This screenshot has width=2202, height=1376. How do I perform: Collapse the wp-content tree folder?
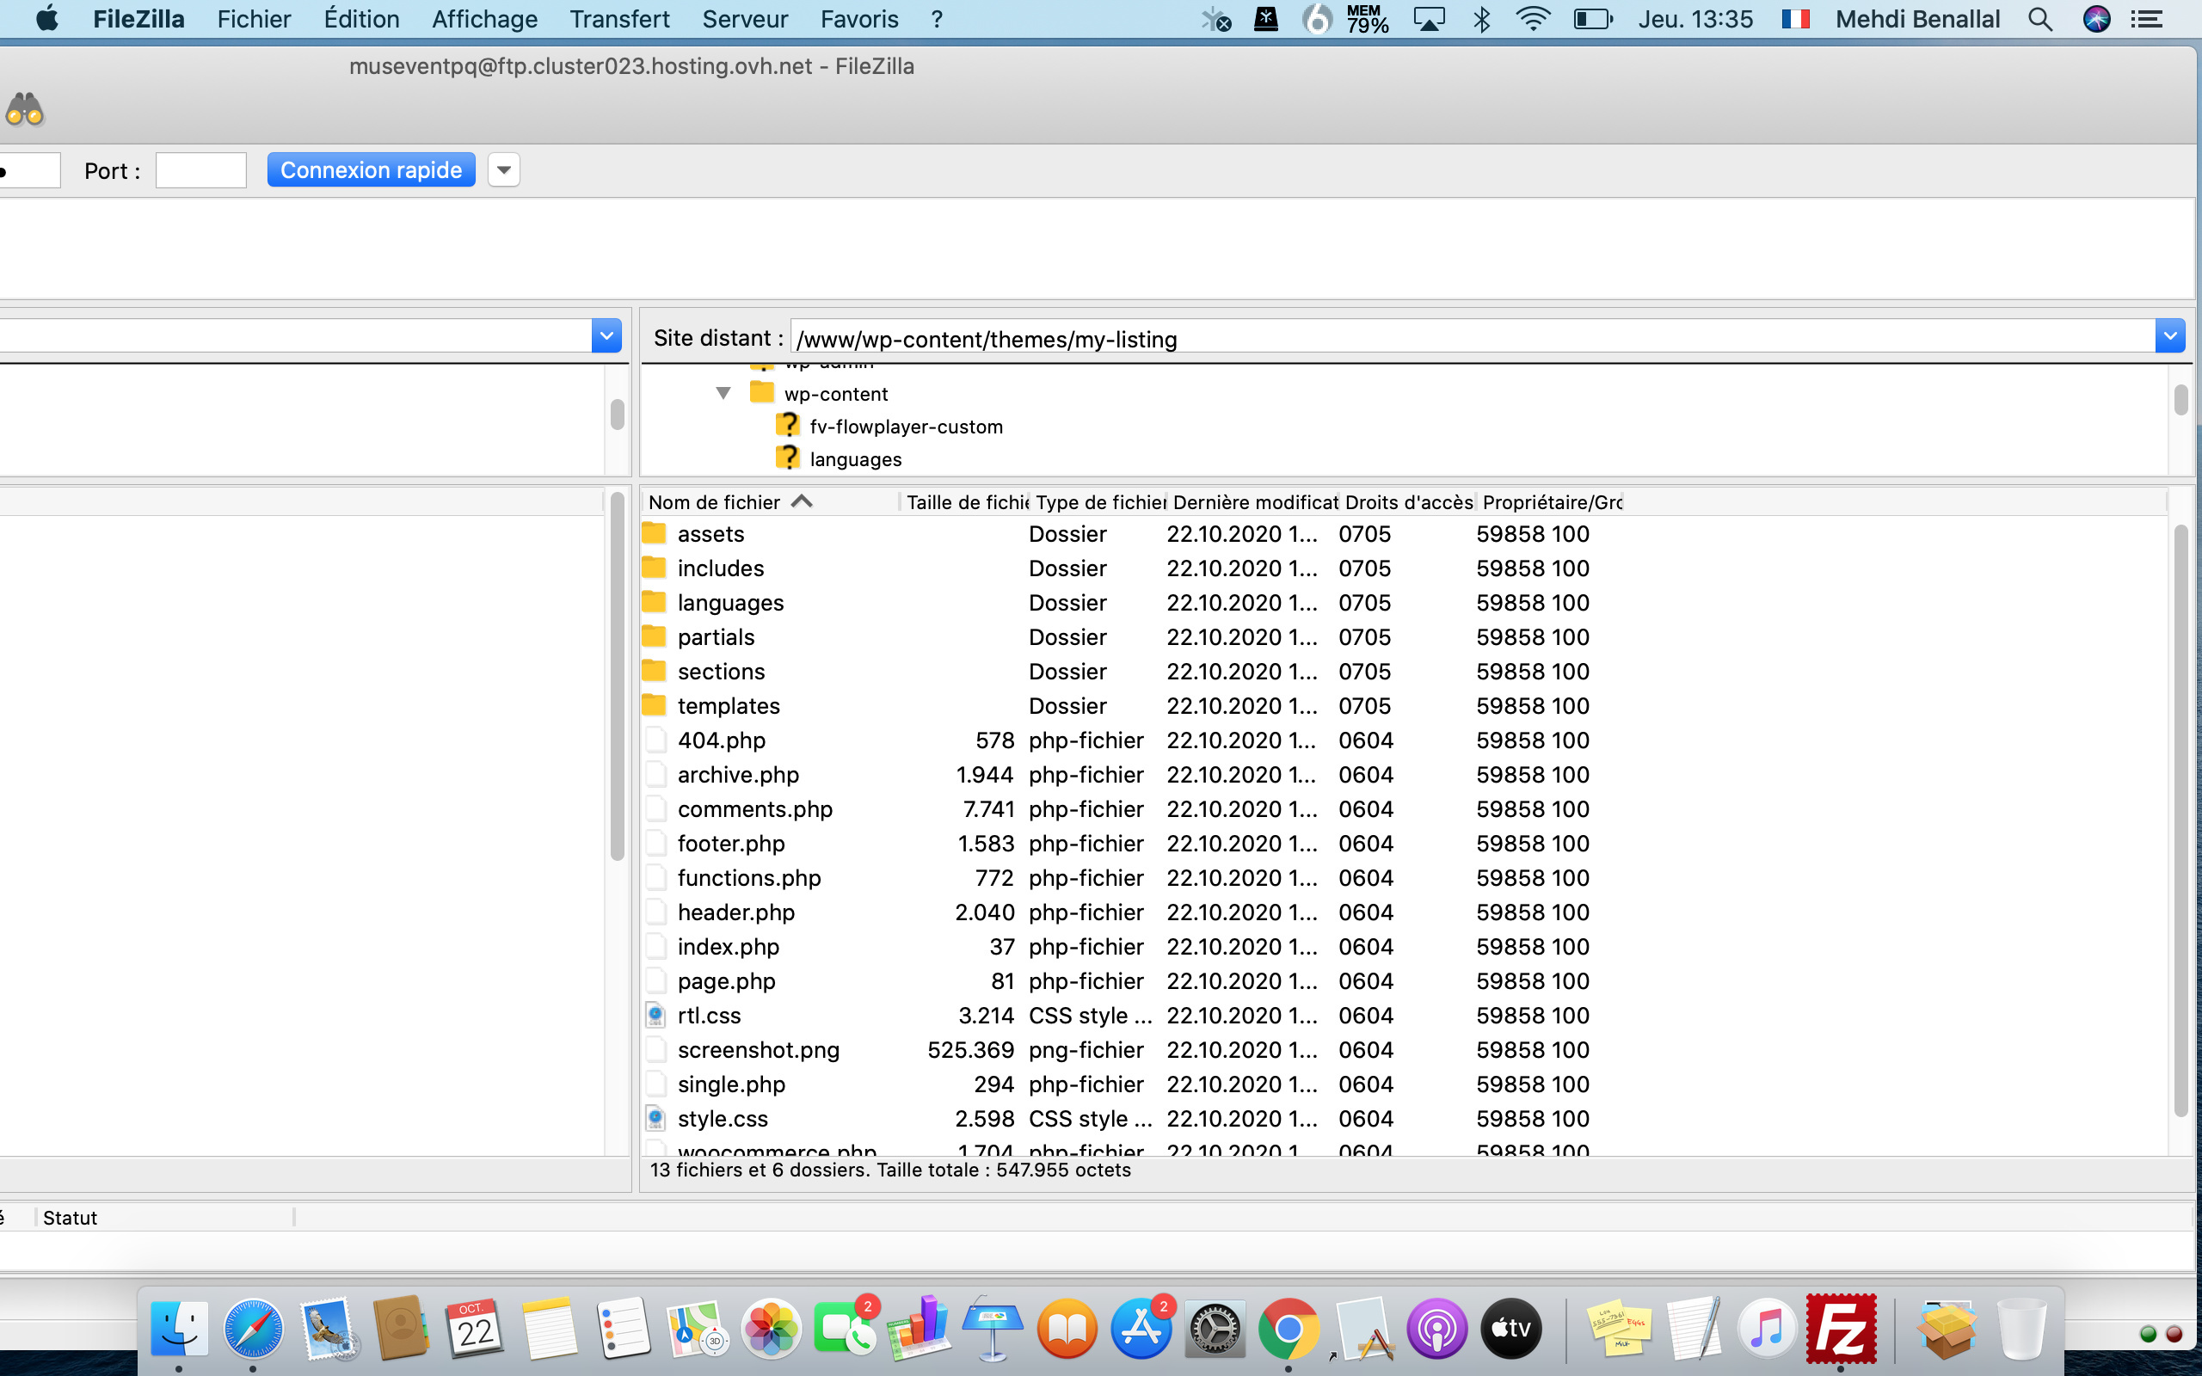point(723,393)
